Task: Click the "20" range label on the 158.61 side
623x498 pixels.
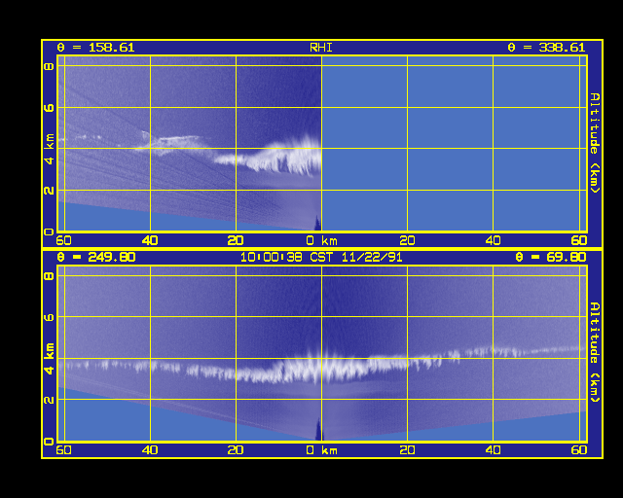Action: click(x=236, y=240)
